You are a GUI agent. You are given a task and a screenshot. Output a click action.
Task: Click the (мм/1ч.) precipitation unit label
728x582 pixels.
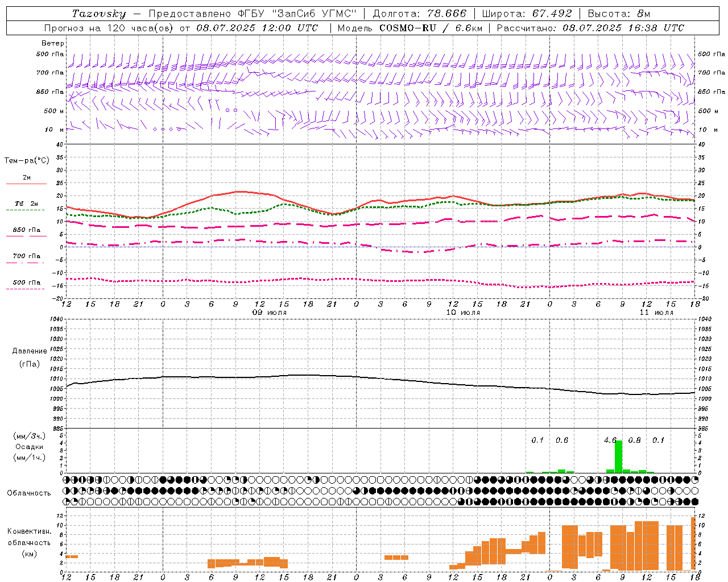point(30,458)
